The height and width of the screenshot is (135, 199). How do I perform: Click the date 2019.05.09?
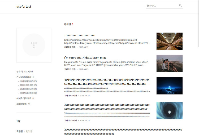coord(84,69)
